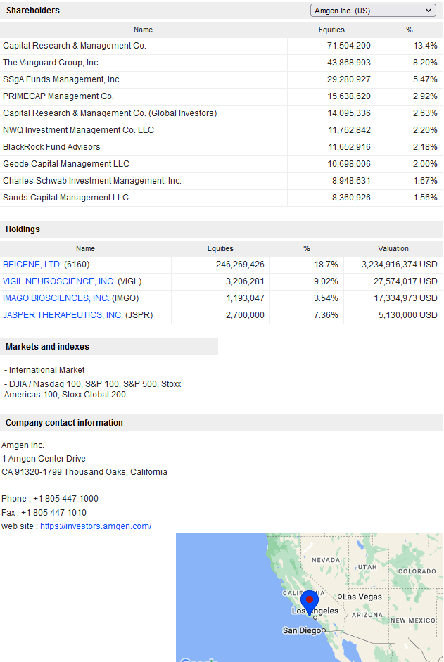Click equities value 71,504,200
This screenshot has width=444, height=662.
pos(349,46)
